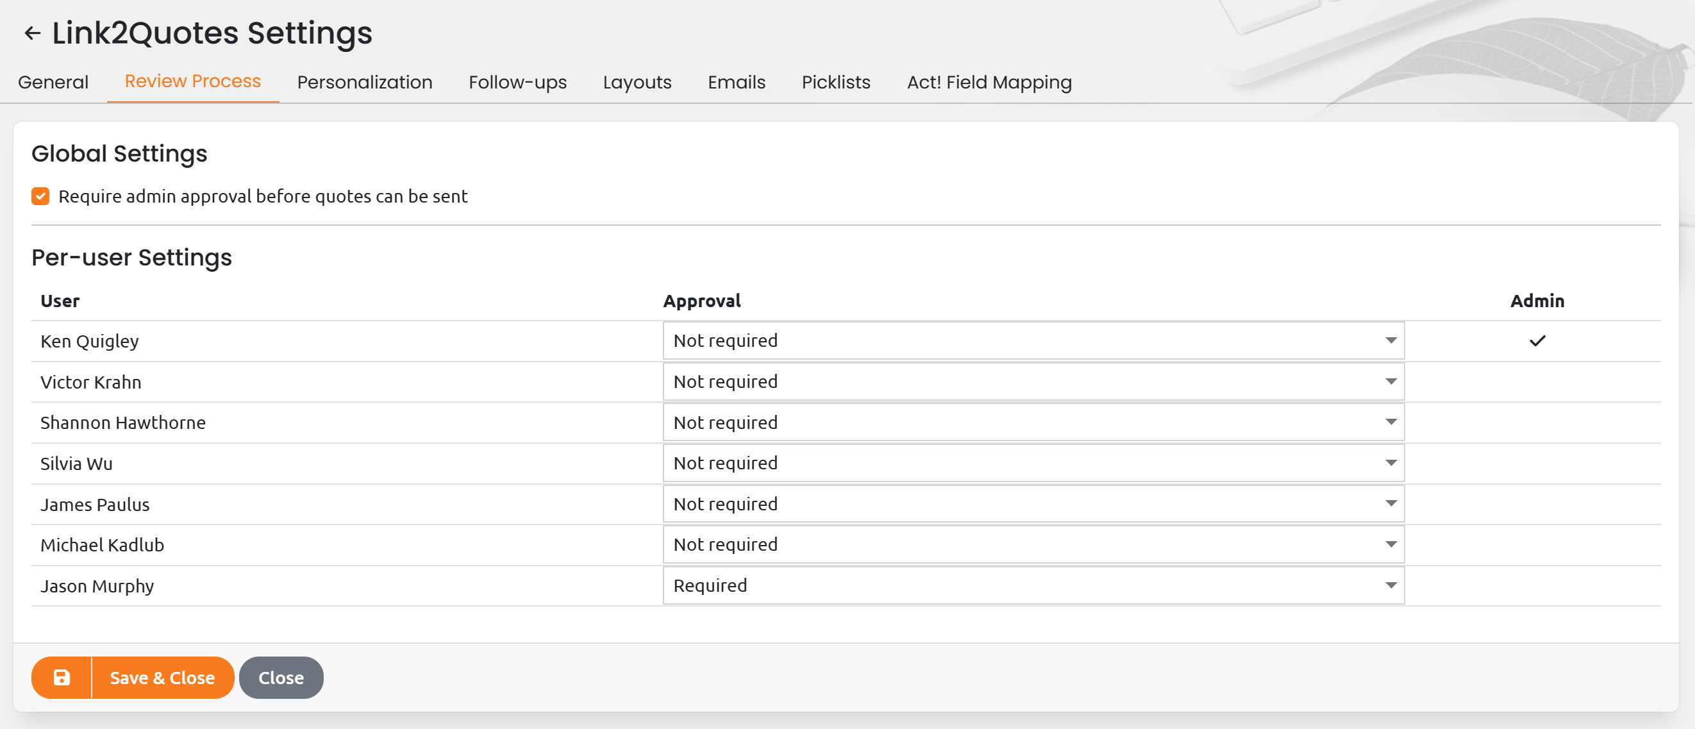Click the user name James Paulus

coord(95,505)
